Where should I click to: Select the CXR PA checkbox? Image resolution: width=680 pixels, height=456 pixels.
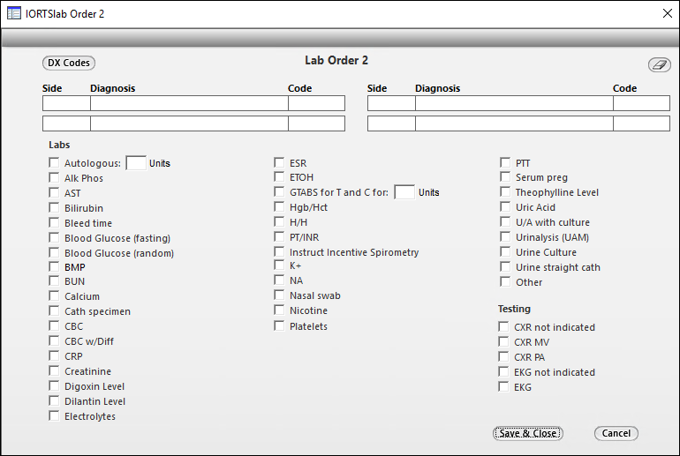tap(503, 357)
